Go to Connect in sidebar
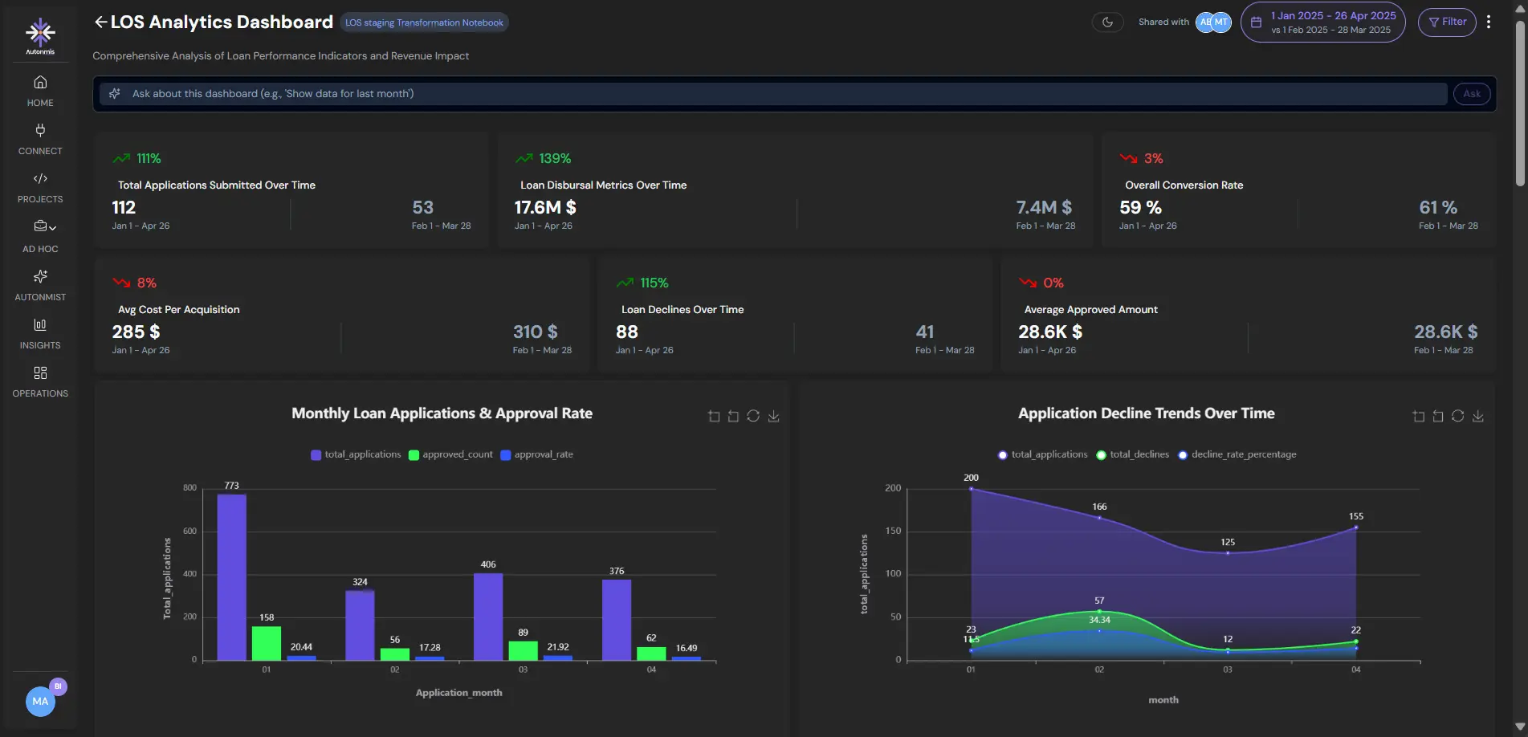1528x737 pixels. pos(40,139)
